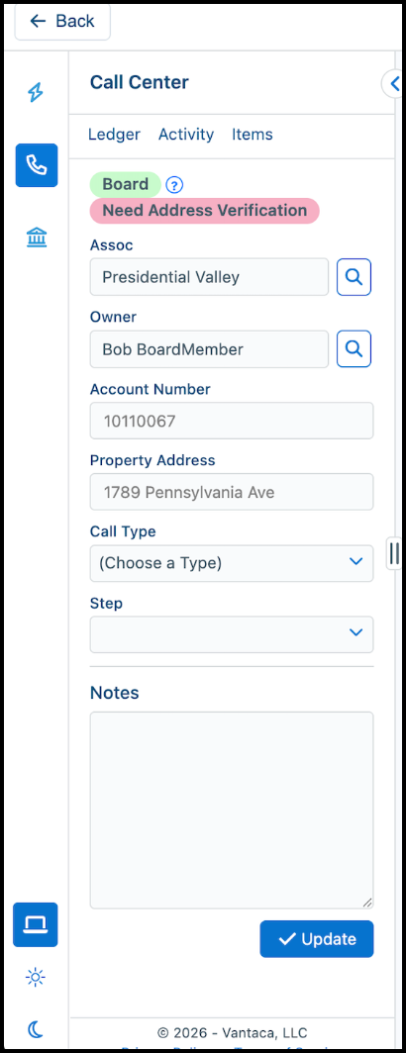The width and height of the screenshot is (406, 1053).
Task: Expand the Step dropdown
Action: (x=232, y=634)
